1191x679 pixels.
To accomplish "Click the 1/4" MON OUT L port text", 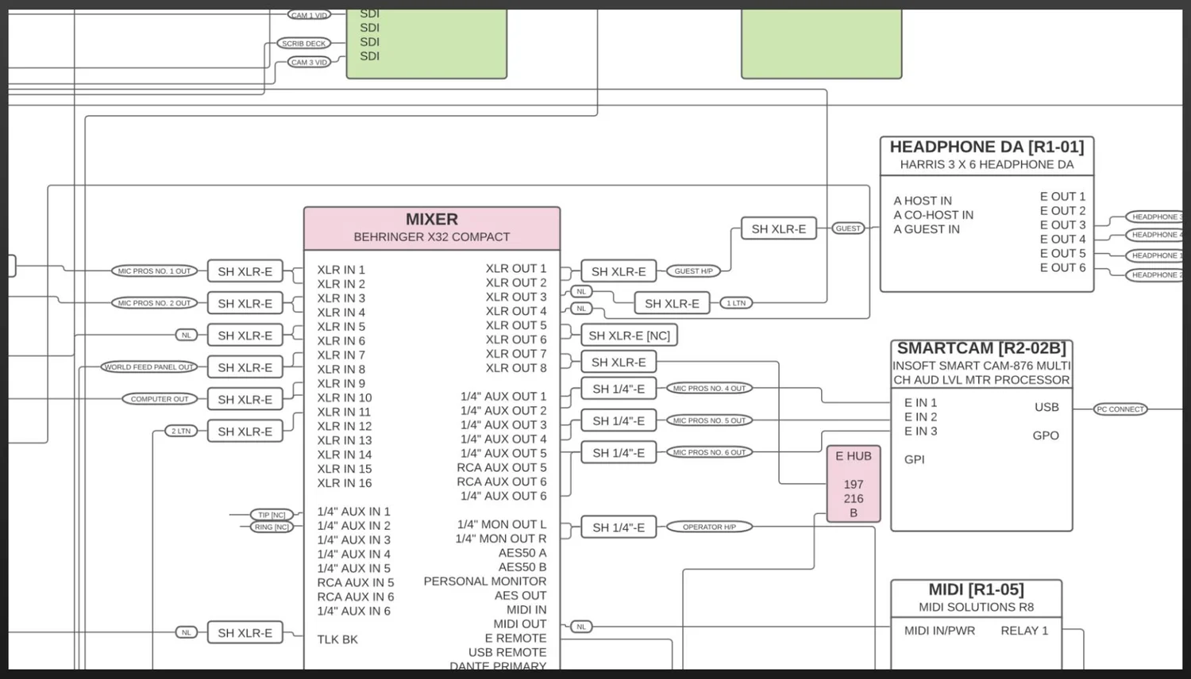I will [502, 524].
